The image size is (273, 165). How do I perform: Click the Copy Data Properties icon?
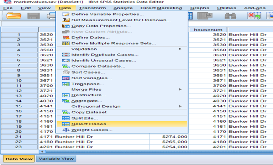coord(65,26)
